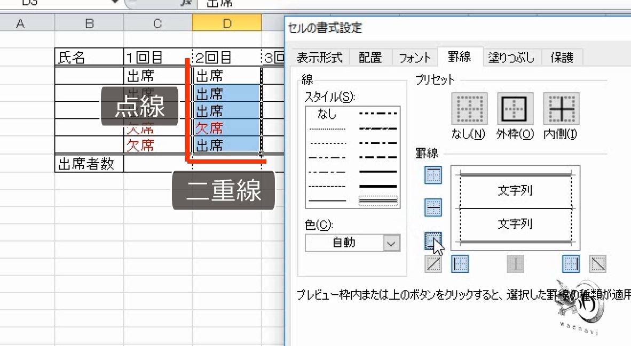Viewport: 631px width, 346px height.
Task: Apply the middle horizontal border icon
Action: click(x=433, y=208)
